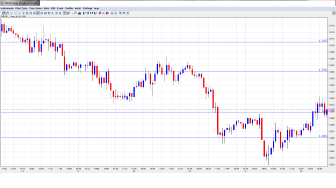Open the Chart Type menu

[x=21, y=8]
